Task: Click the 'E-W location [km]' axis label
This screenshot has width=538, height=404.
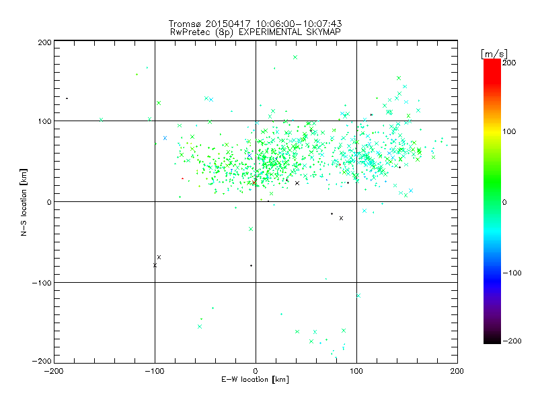Action: pyautogui.click(x=255, y=380)
